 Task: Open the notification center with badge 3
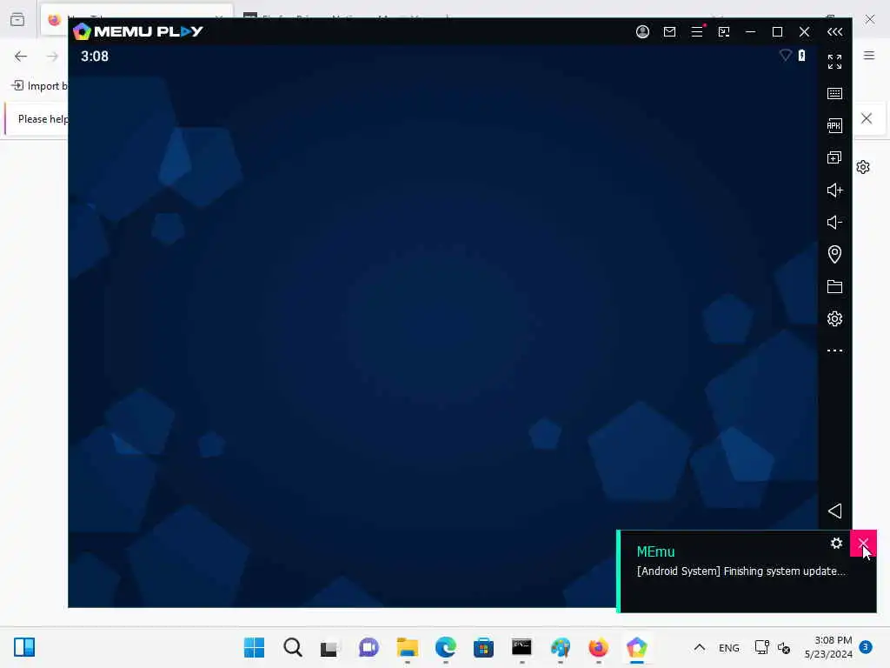click(x=866, y=647)
